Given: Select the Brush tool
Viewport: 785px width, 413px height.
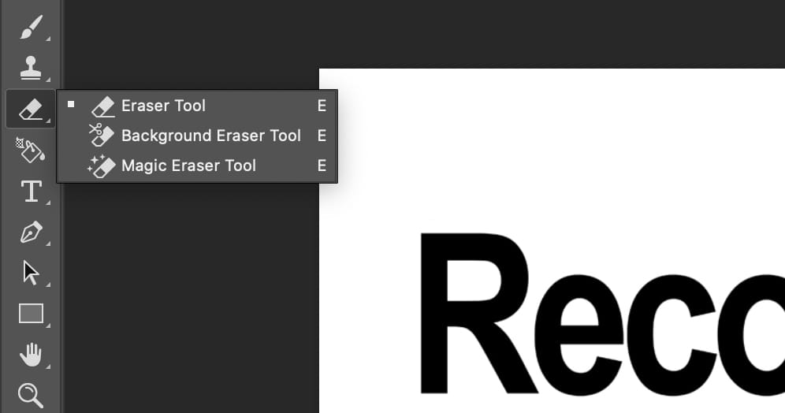Looking at the screenshot, I should pyautogui.click(x=31, y=27).
